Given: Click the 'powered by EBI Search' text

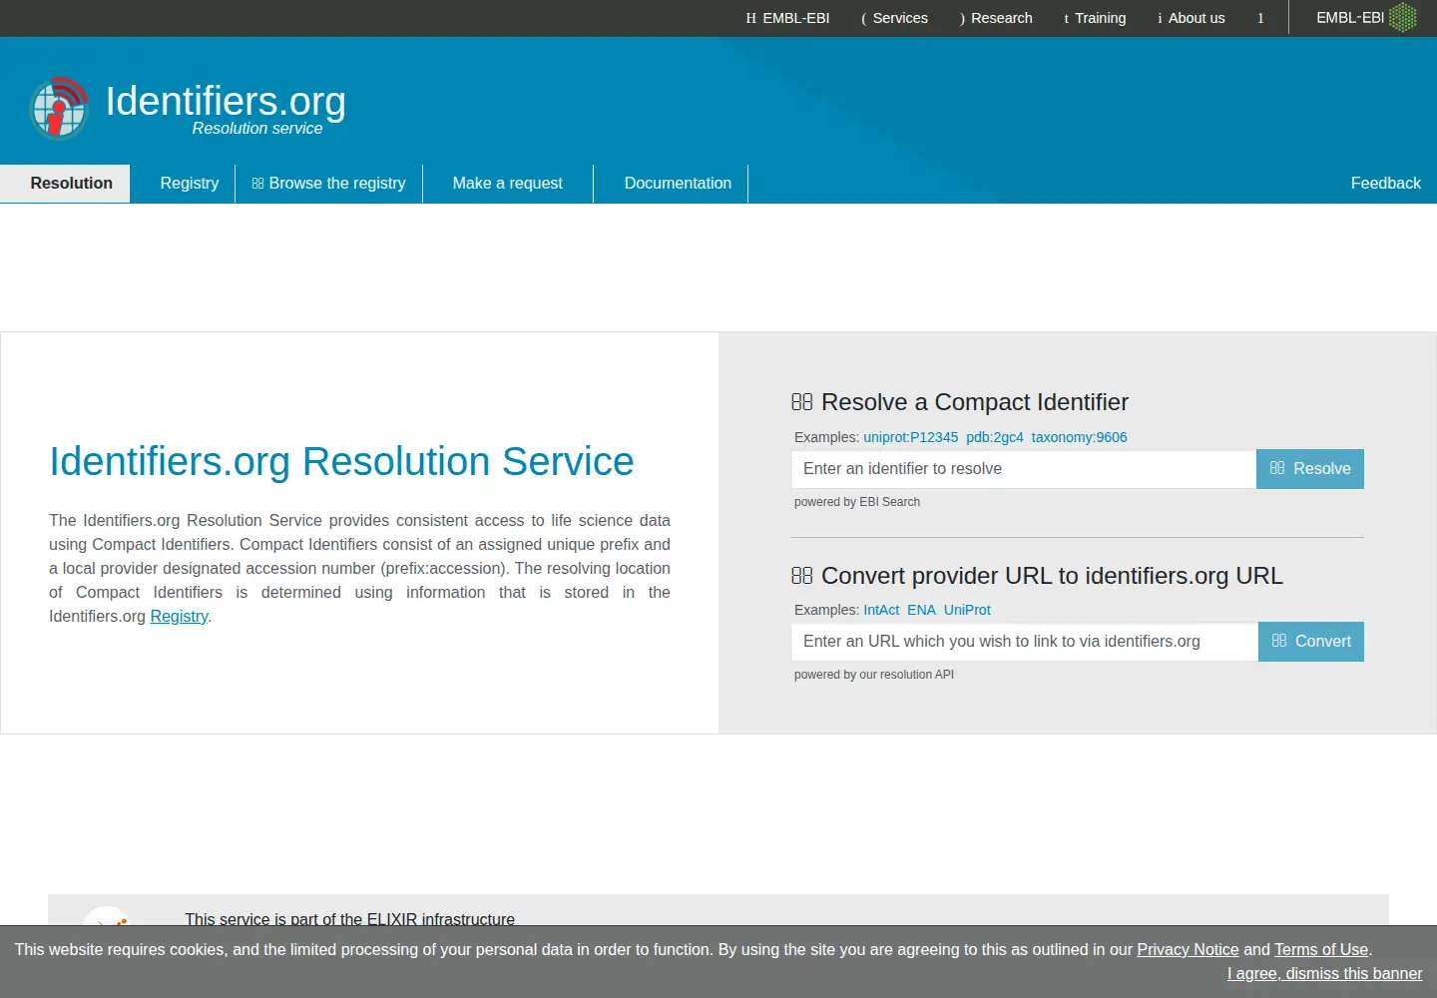Looking at the screenshot, I should pyautogui.click(x=857, y=502).
